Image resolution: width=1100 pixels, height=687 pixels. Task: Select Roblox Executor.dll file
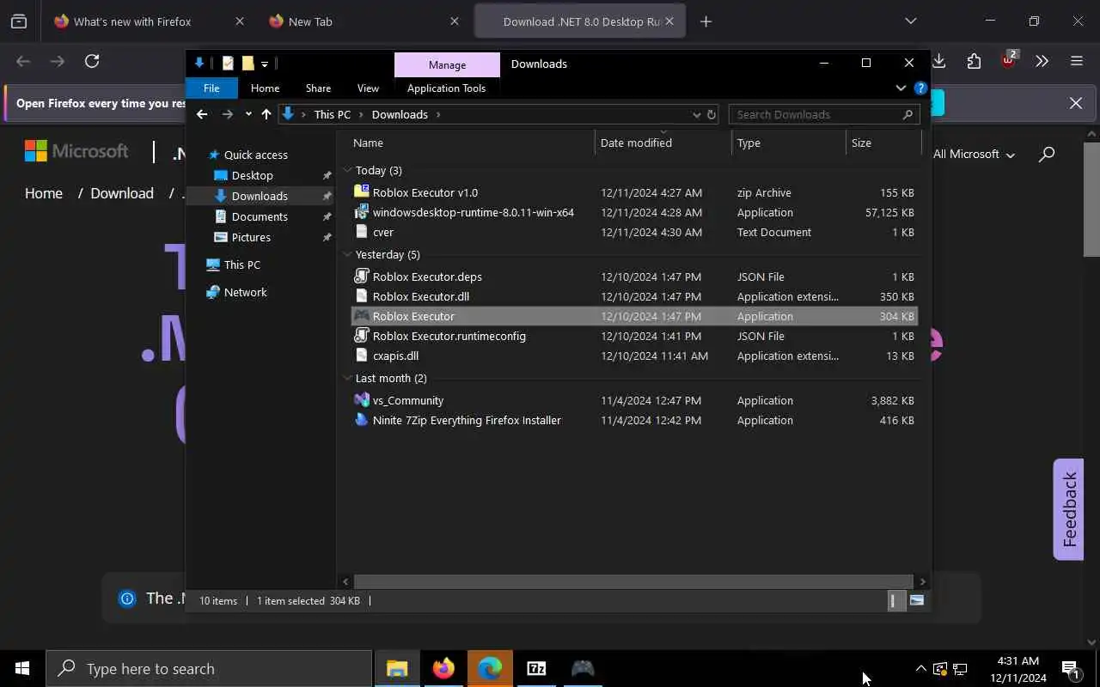point(634,296)
